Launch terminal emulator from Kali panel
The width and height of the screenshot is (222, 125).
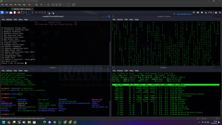pos(22,13)
